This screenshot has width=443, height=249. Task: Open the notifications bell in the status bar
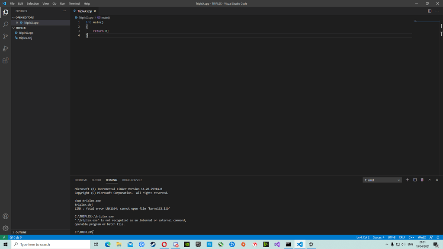coord(438,237)
